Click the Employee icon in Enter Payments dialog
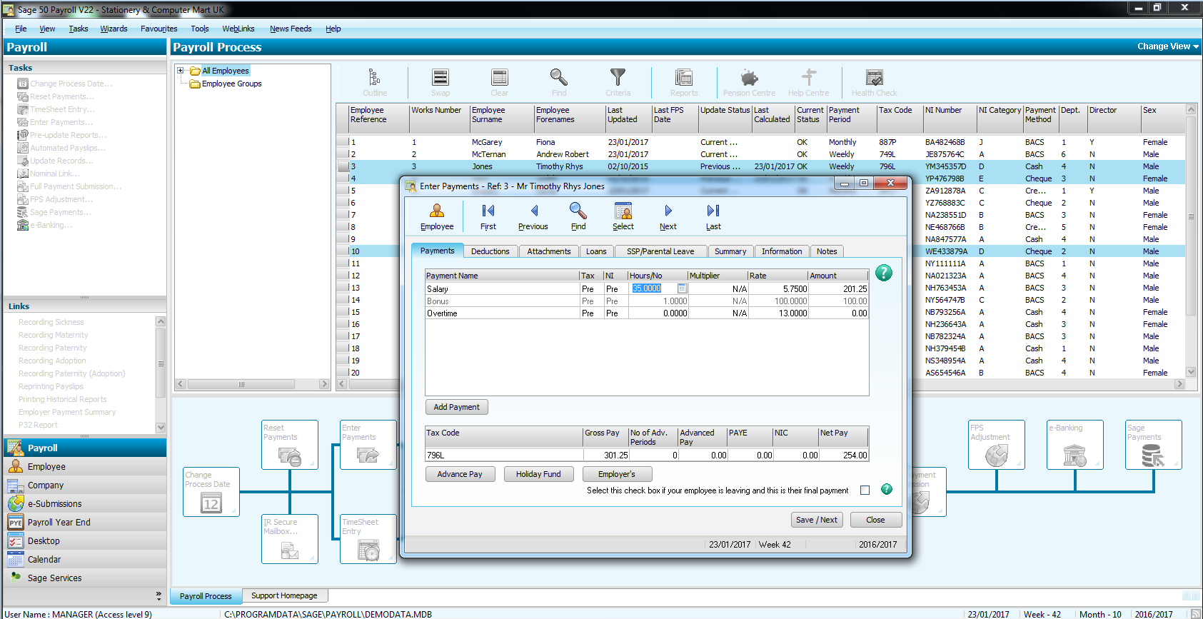Viewport: 1203px width, 619px height. [436, 216]
